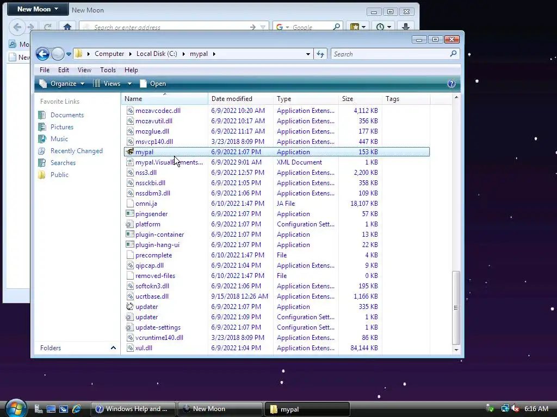This screenshot has width=557, height=417.
Task: Open the Downloads arrow icon in New Moon
Action: [406, 27]
